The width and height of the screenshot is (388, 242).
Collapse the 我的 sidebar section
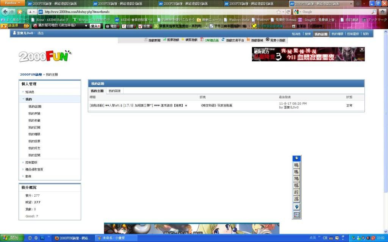pos(28,99)
